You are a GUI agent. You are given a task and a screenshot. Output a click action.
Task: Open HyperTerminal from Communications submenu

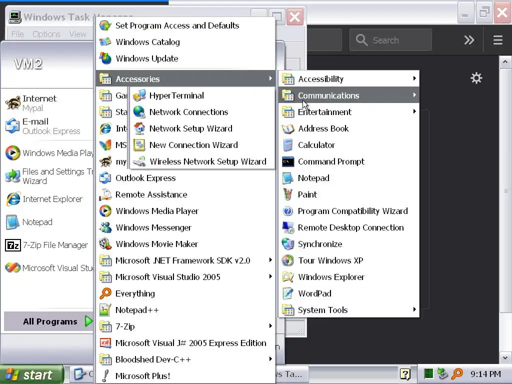click(202, 95)
